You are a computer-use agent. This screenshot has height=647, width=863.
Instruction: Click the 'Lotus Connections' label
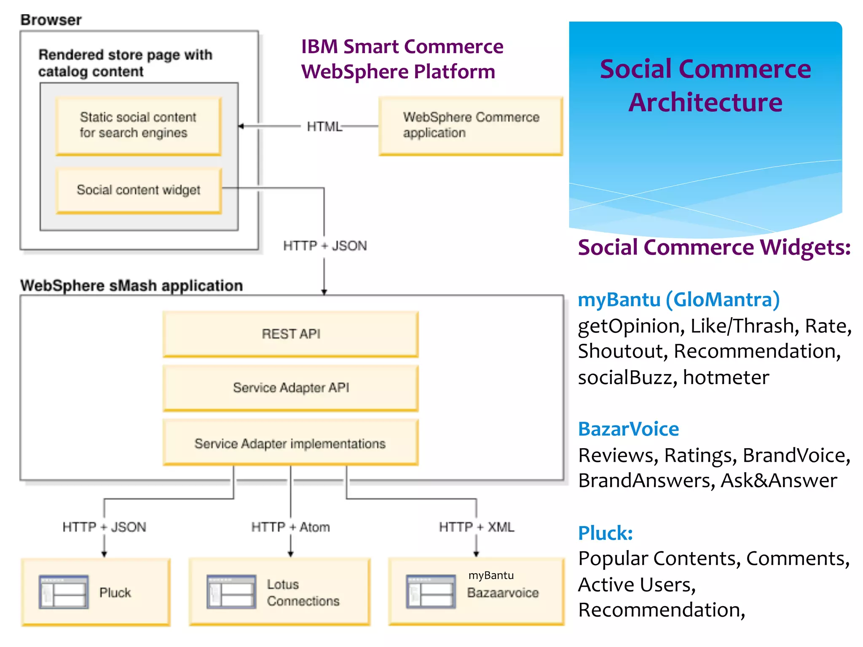(303, 592)
